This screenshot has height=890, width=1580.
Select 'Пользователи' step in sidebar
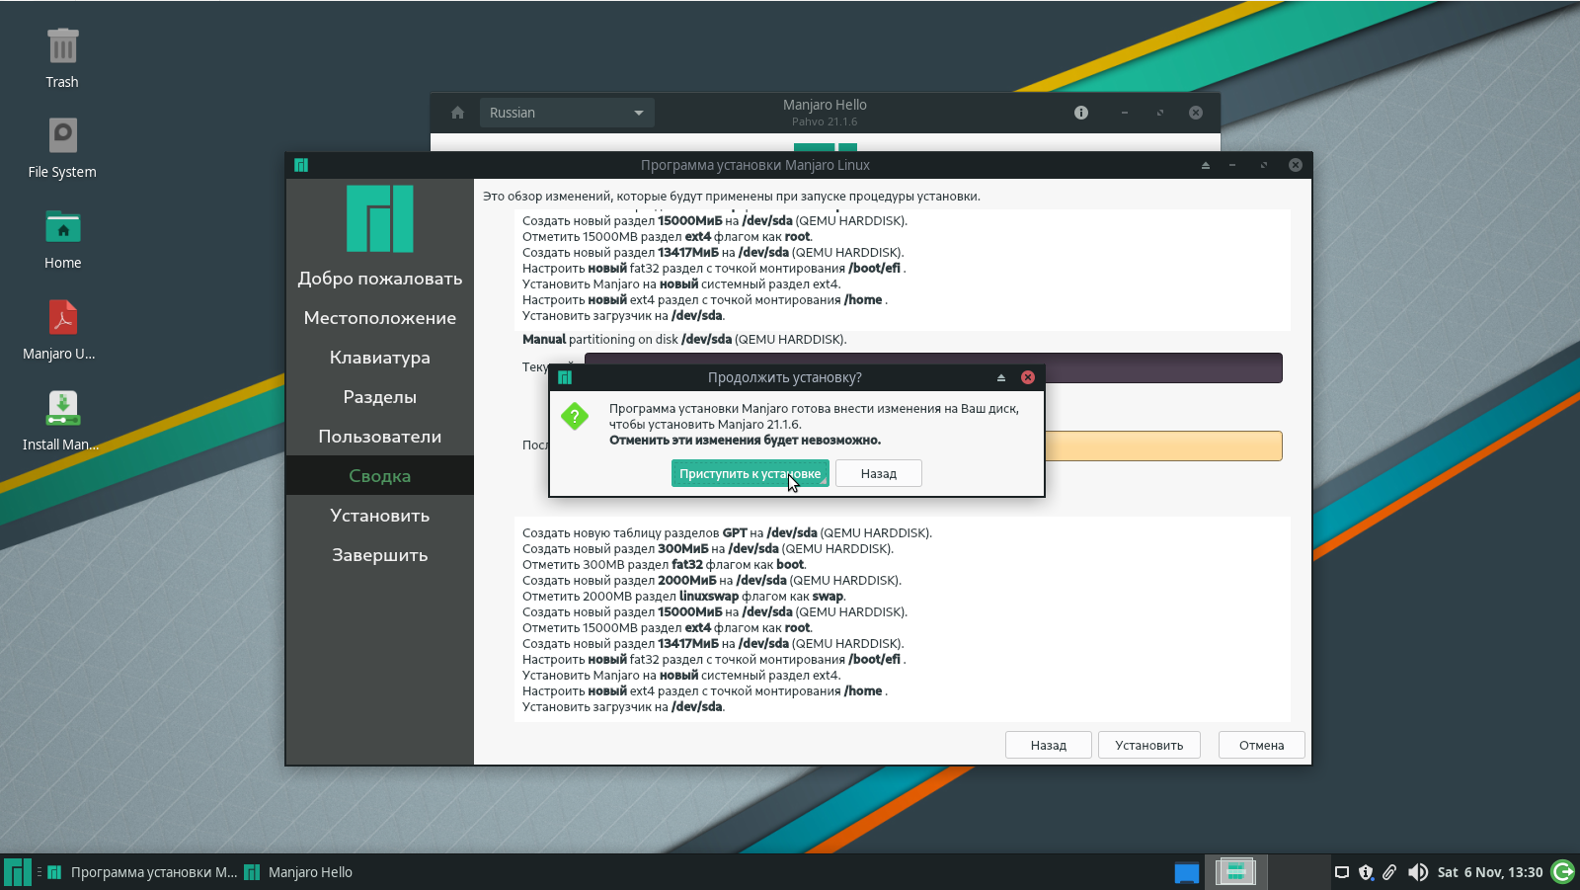(380, 437)
